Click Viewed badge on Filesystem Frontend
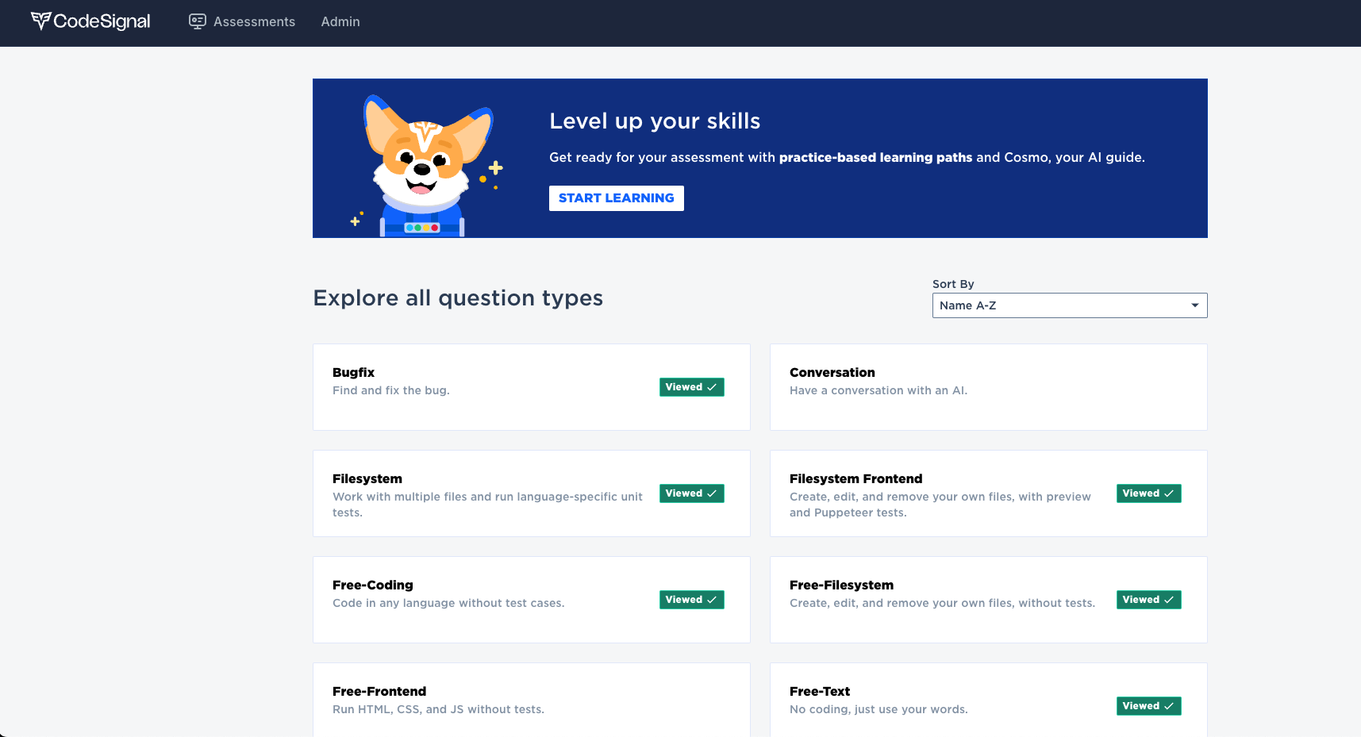 click(1148, 493)
